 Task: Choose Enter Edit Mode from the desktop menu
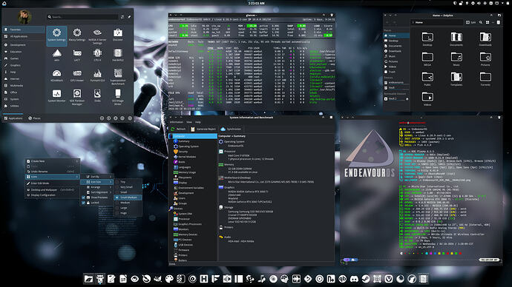(52, 183)
